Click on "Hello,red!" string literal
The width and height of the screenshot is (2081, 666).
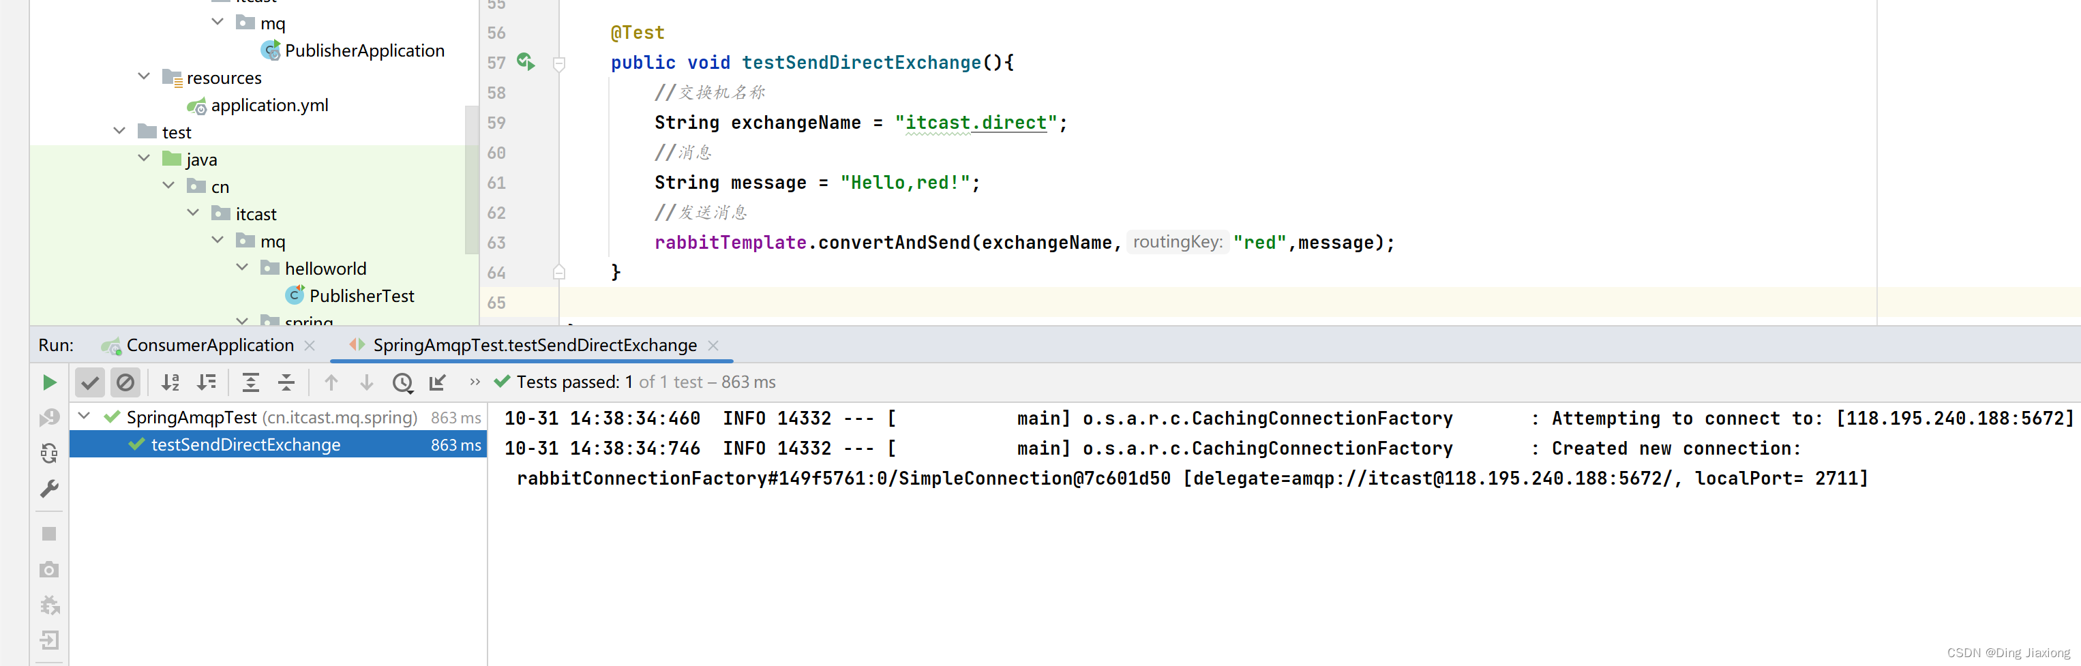pos(905,183)
